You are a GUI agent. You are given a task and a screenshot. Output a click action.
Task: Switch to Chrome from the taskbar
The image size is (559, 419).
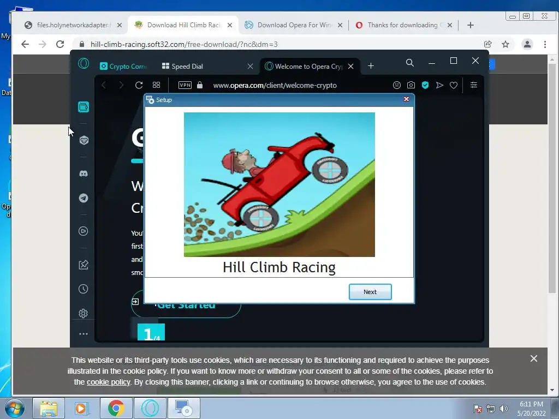(116, 408)
